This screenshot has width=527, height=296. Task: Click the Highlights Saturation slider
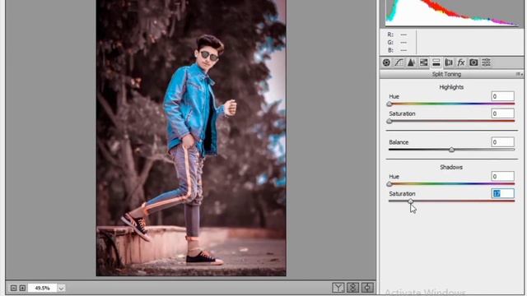[x=451, y=121]
